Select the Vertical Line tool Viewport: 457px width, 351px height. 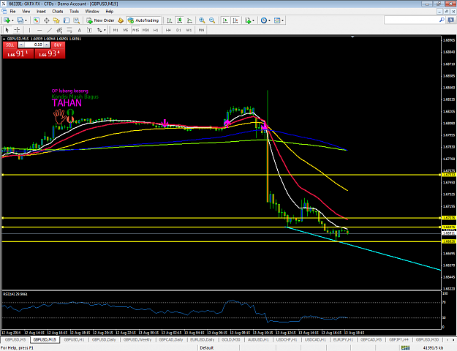coord(29,30)
